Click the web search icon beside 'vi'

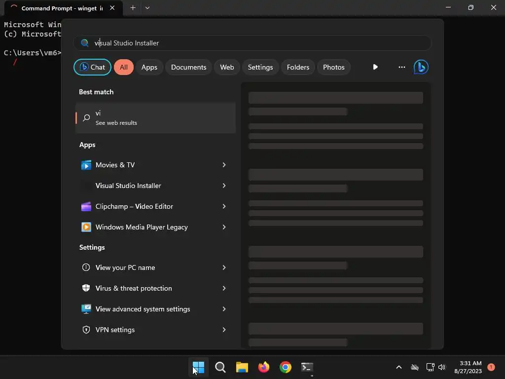(86, 117)
